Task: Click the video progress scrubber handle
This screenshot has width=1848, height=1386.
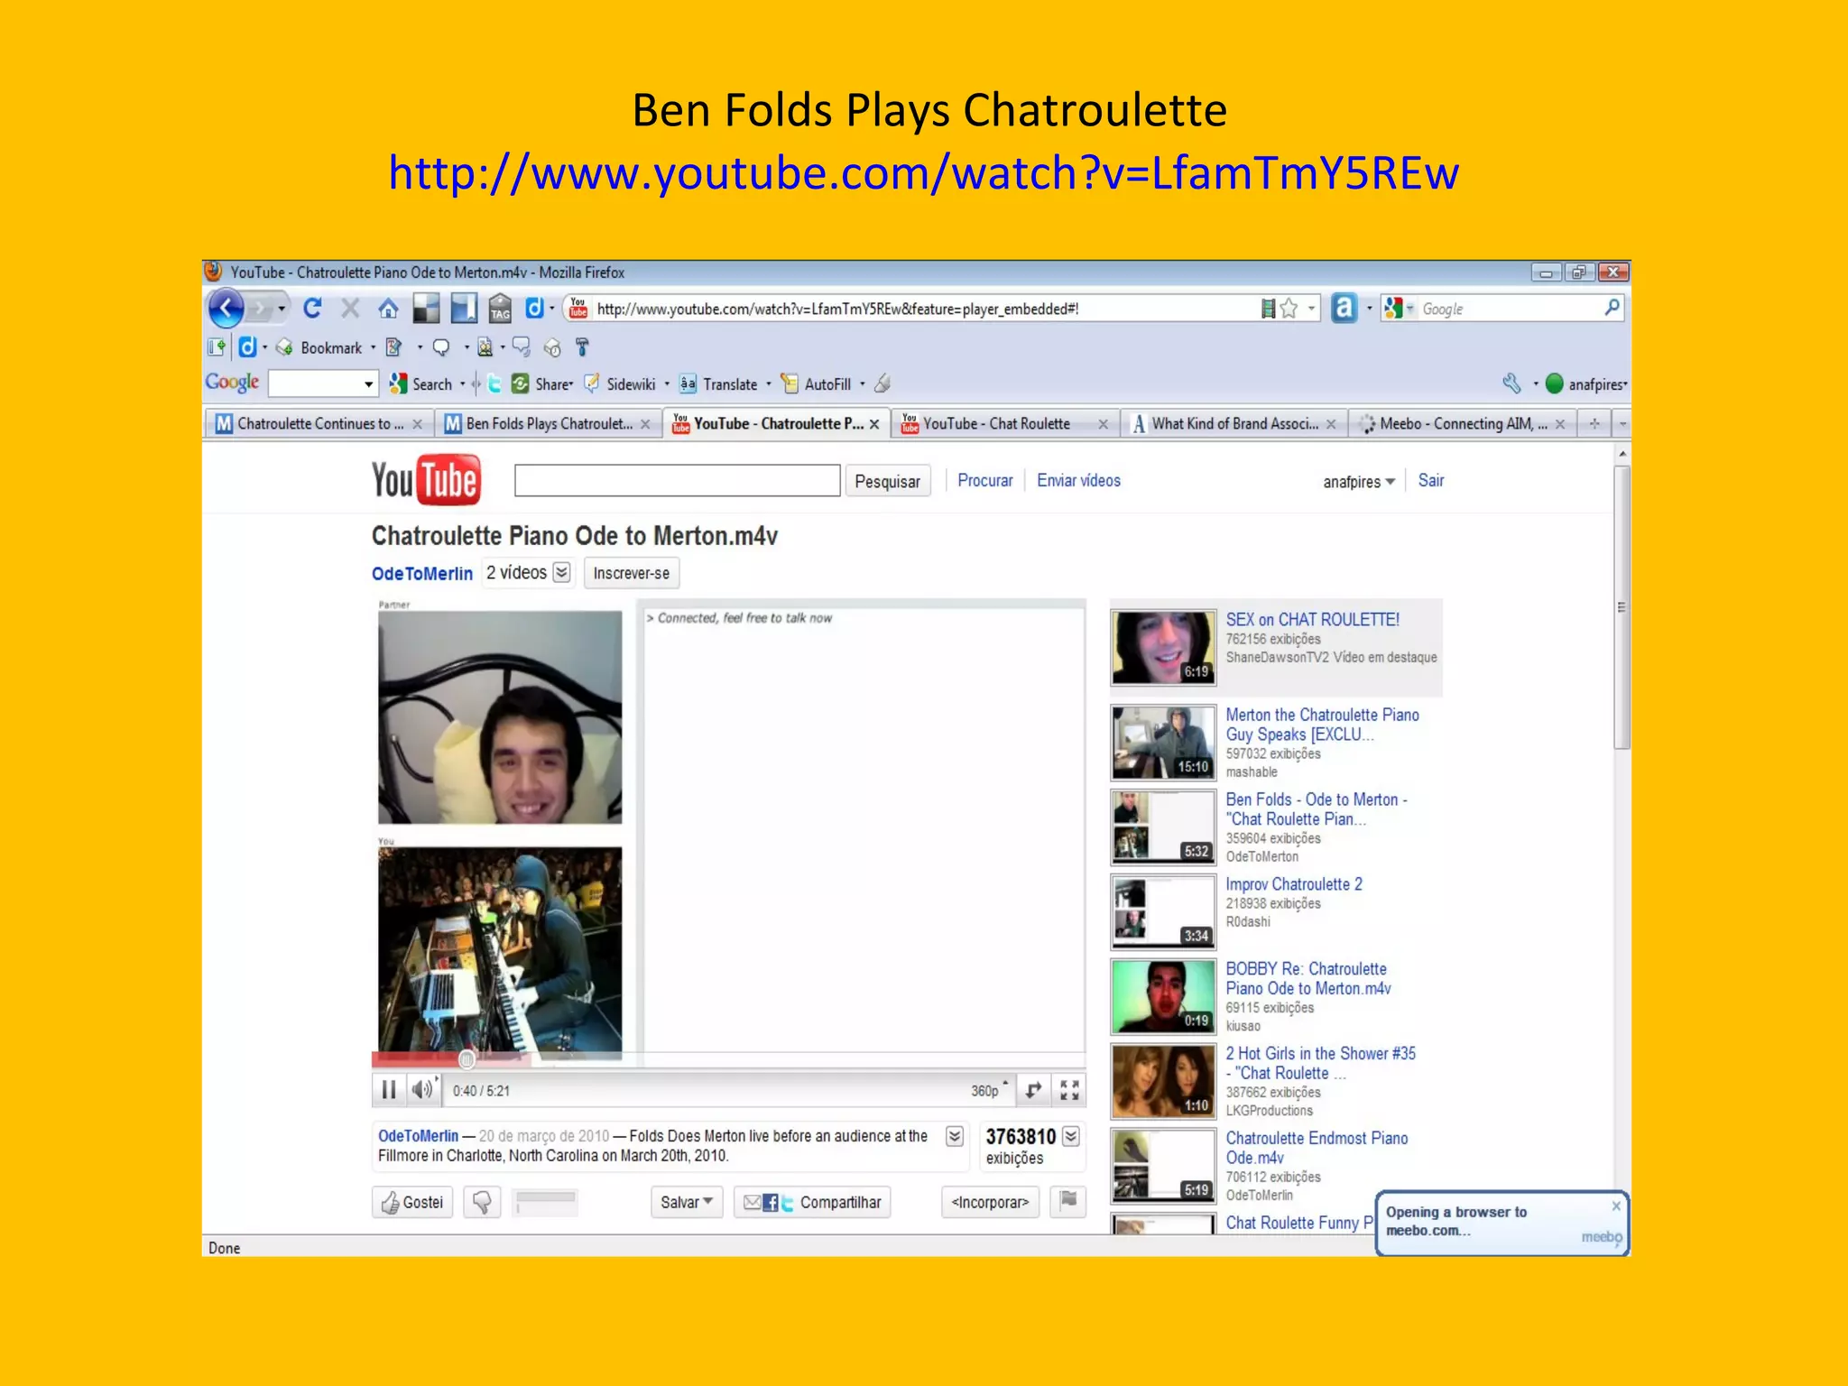Action: coord(467,1059)
